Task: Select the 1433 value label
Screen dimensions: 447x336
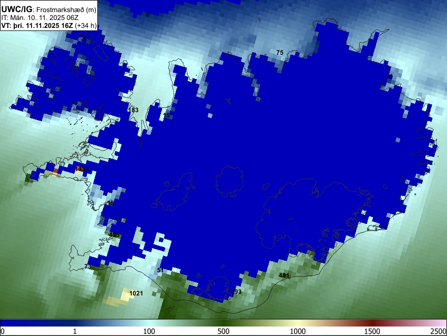Action: [x=82, y=169]
